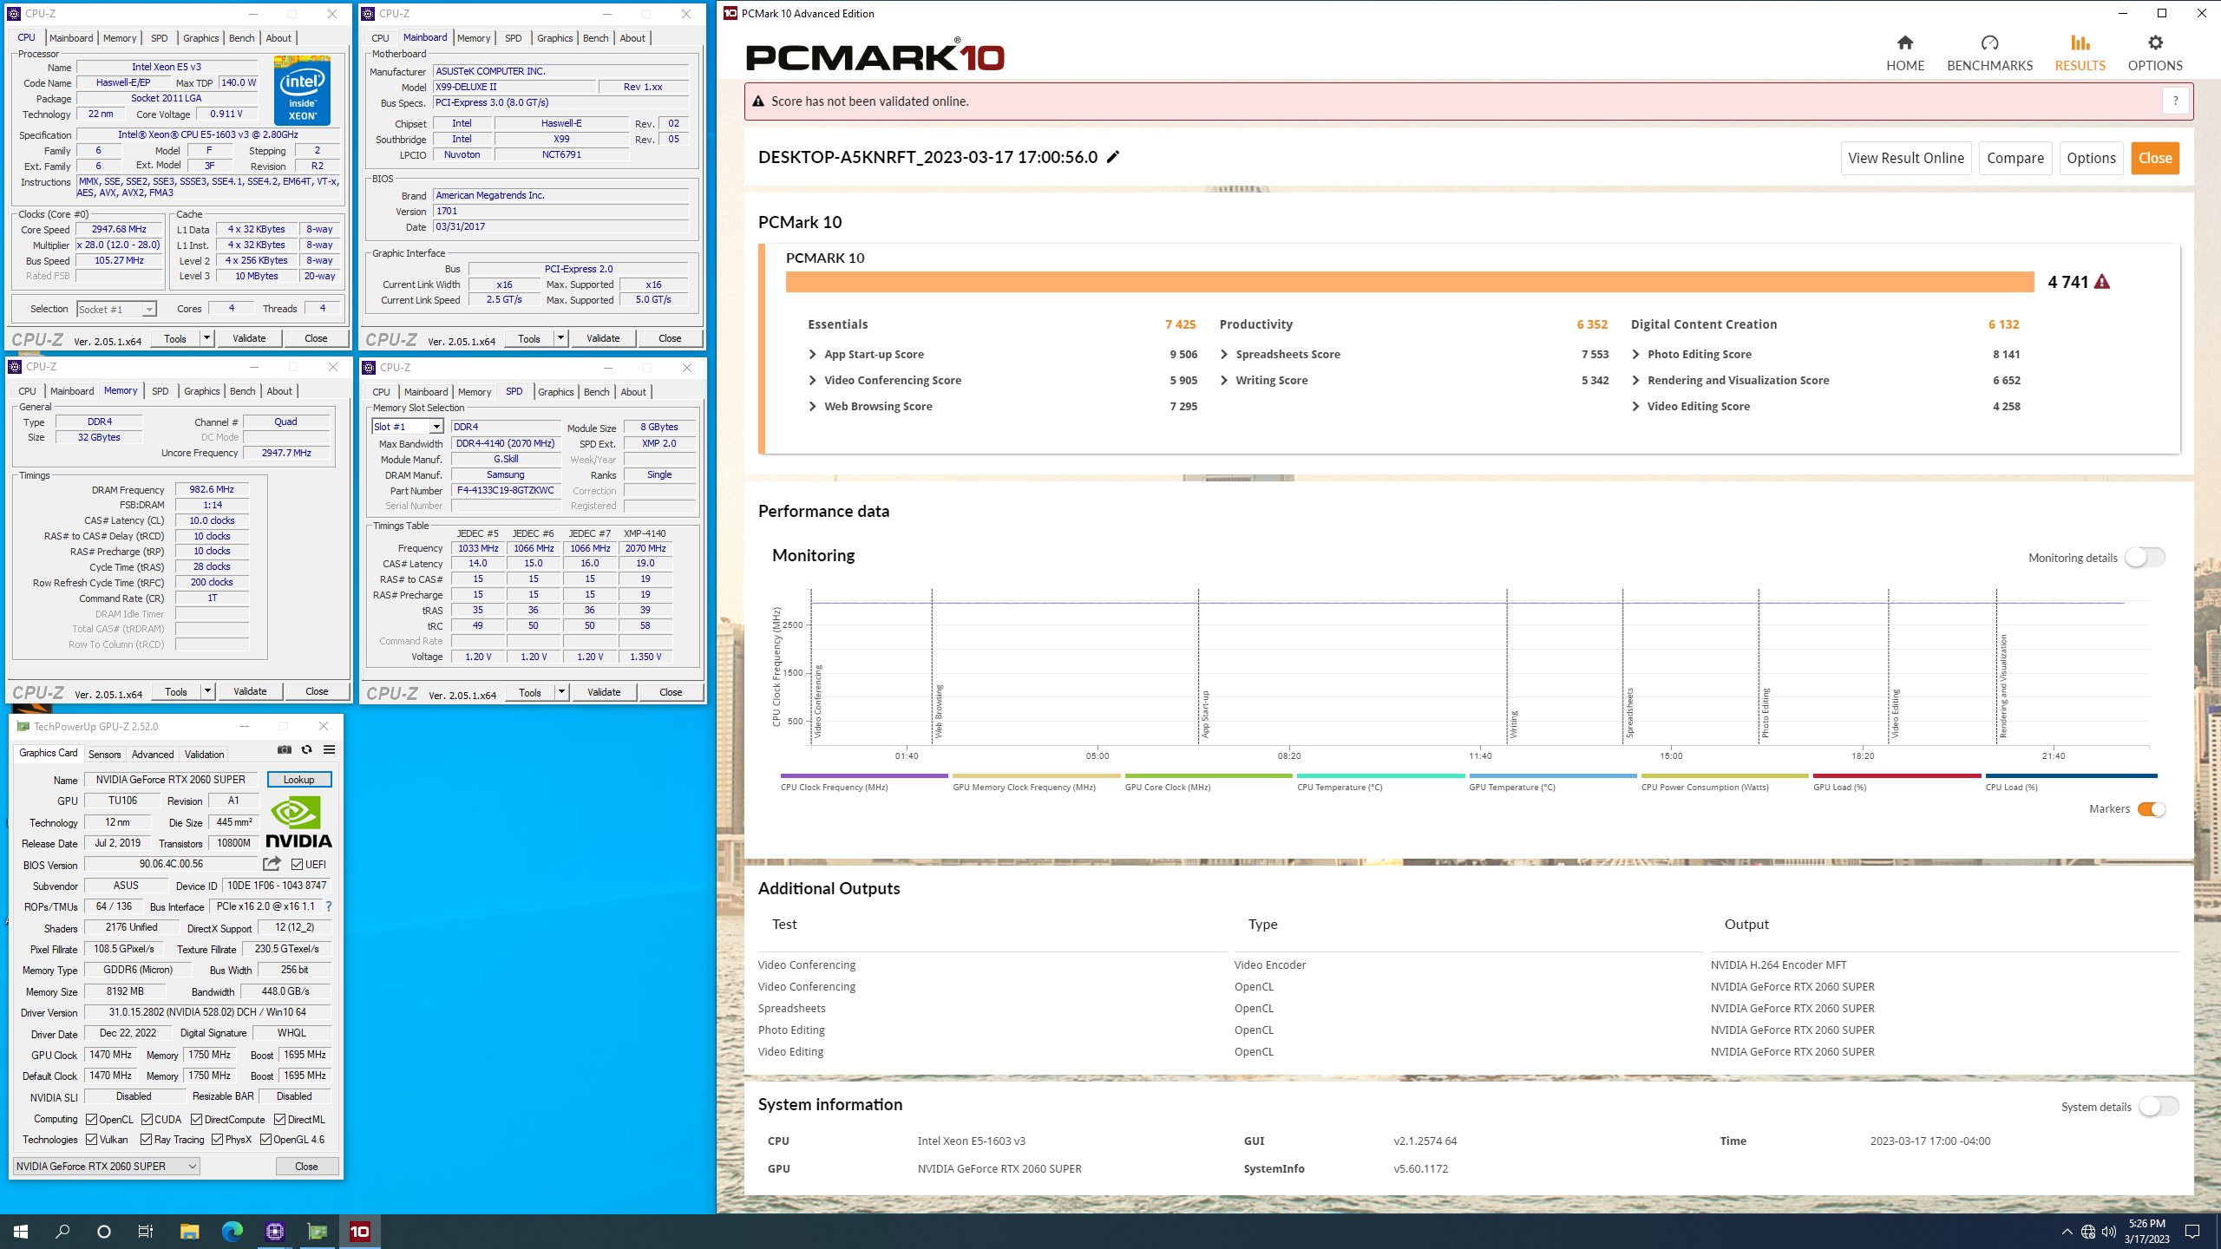2221x1249 pixels.
Task: Open File Explorer from taskbar
Action: (189, 1231)
